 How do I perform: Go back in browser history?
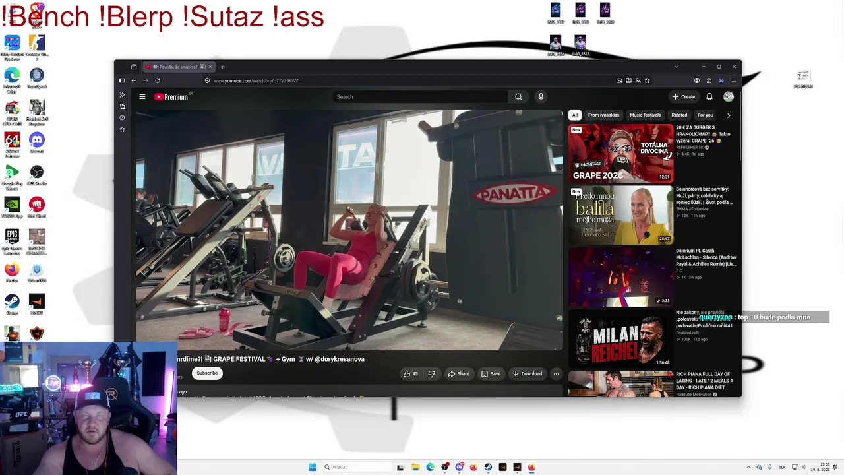click(x=134, y=80)
